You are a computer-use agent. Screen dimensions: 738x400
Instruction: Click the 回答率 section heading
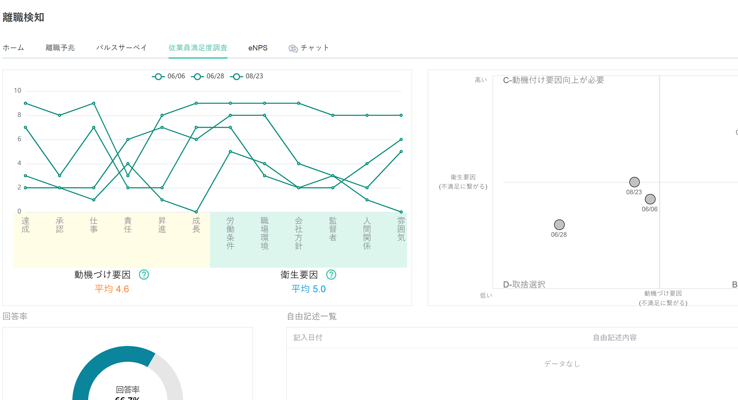tap(15, 316)
